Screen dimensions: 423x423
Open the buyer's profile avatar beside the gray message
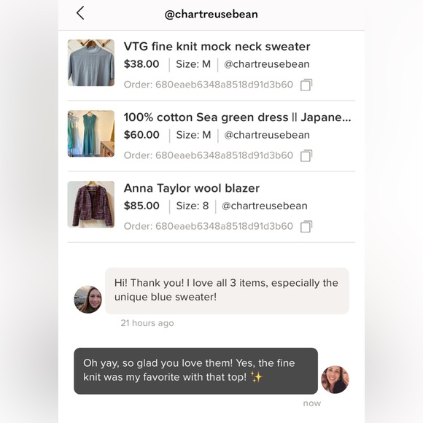point(88,300)
